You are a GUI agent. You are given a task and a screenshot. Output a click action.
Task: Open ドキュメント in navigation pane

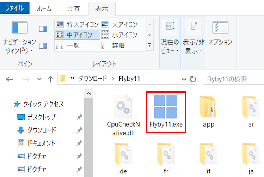point(37,143)
